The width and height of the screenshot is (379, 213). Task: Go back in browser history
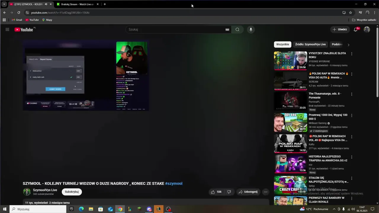coord(4,13)
